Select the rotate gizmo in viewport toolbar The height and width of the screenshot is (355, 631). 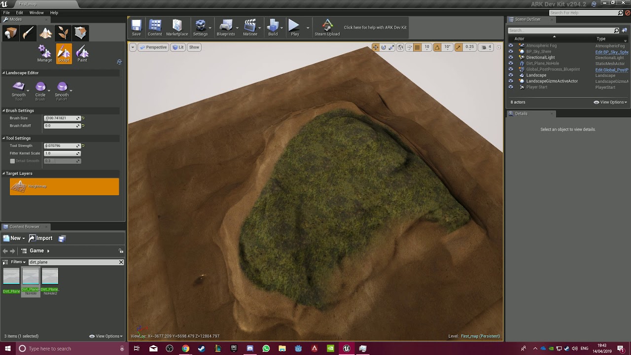tap(384, 47)
